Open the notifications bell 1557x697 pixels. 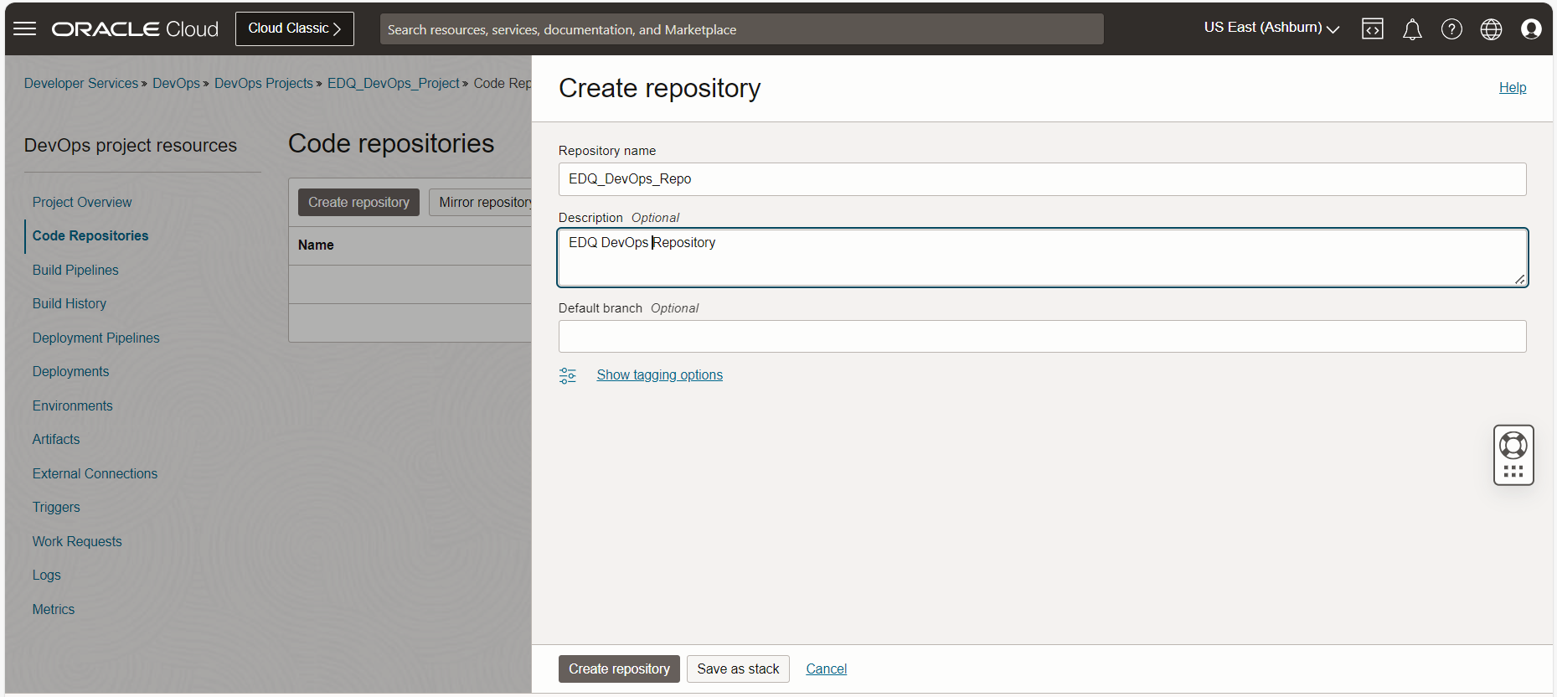pos(1412,29)
